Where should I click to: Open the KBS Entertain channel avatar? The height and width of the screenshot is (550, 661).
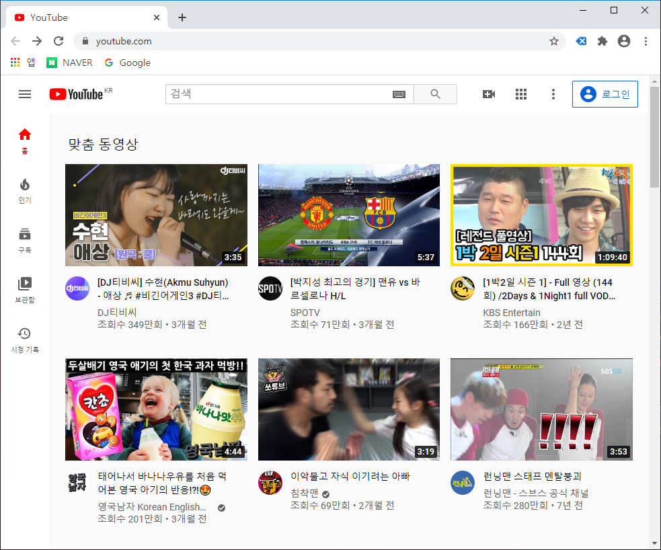463,288
